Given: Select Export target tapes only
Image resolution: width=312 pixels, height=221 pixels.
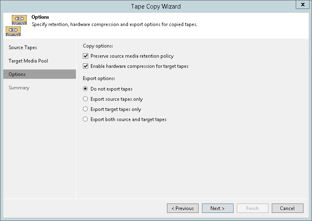Looking at the screenshot, I should 85,109.
